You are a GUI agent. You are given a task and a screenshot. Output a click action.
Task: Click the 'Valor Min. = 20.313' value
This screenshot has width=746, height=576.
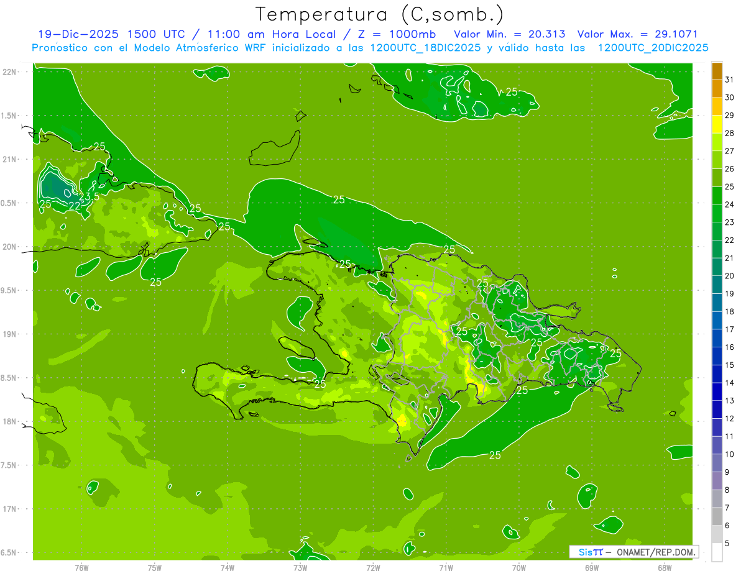510,34
